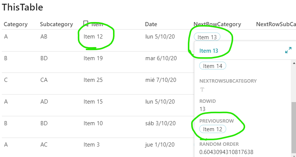Click the Item 15 cell

click(93, 101)
